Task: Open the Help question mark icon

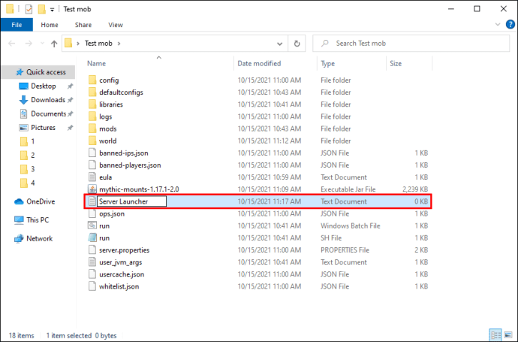Action: [x=510, y=25]
